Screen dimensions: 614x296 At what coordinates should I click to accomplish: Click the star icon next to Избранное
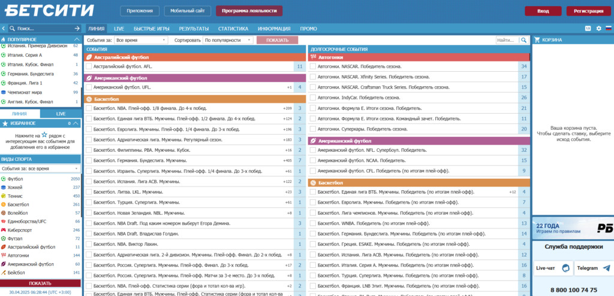pos(5,123)
